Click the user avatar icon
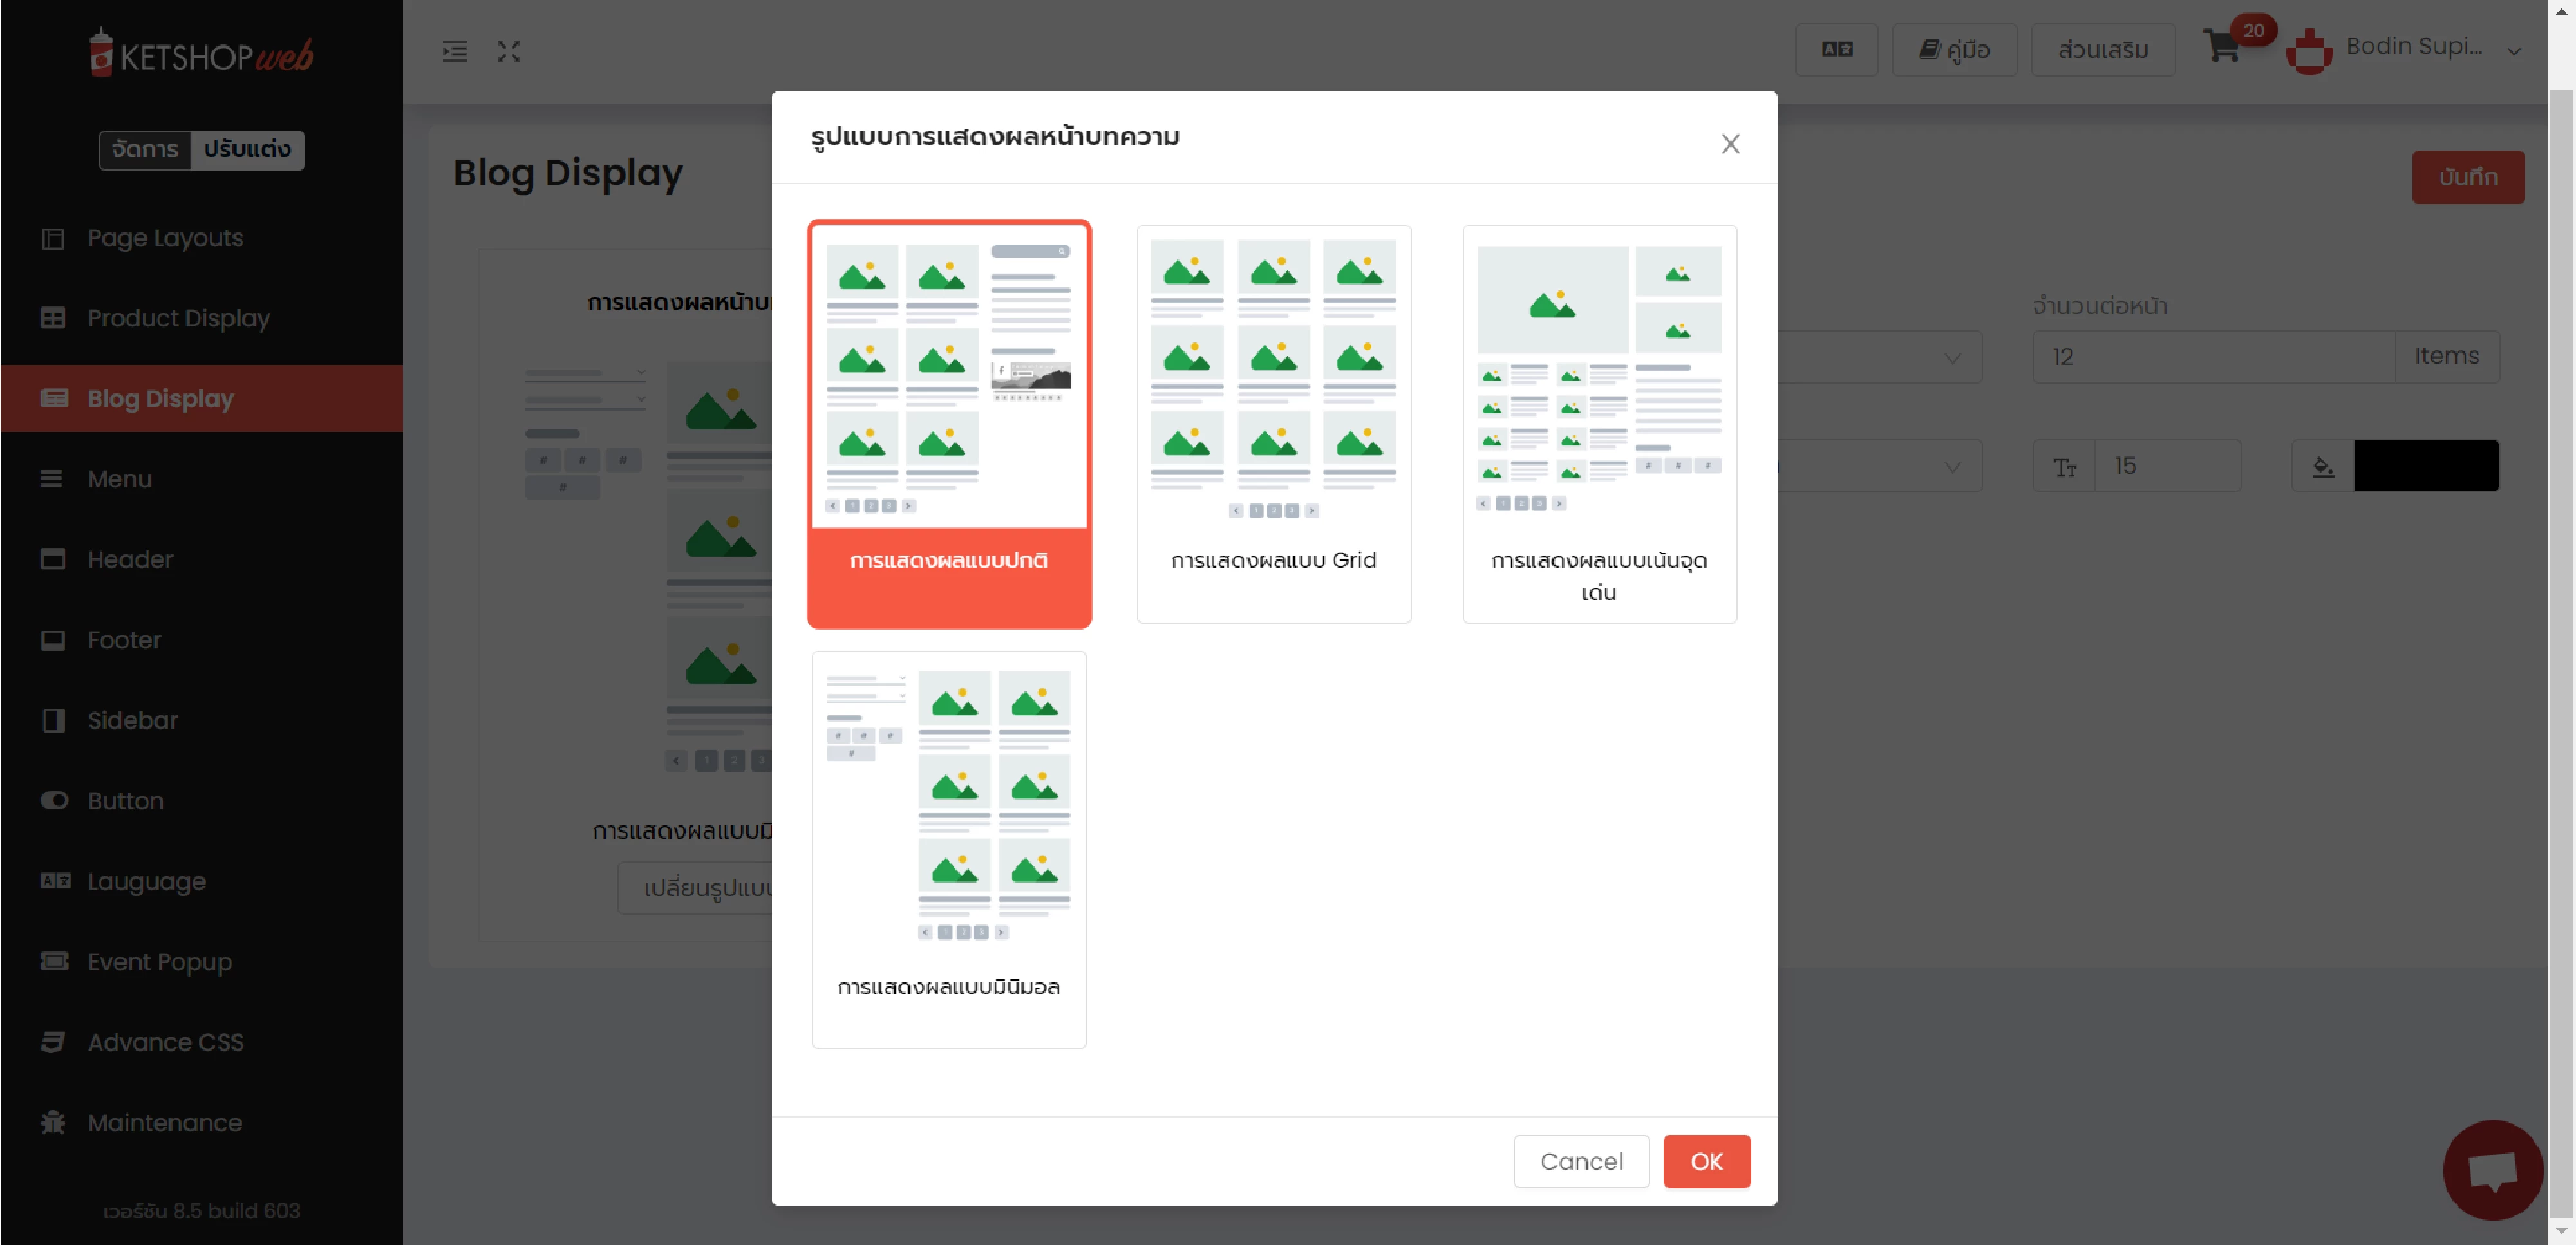Screen dimensions: 2576x1245 click(x=2309, y=50)
